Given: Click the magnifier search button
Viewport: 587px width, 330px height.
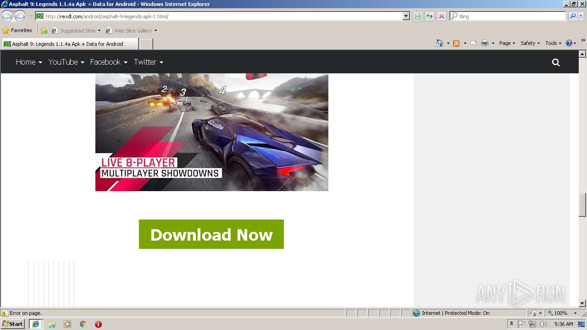Looking at the screenshot, I should click(573, 16).
